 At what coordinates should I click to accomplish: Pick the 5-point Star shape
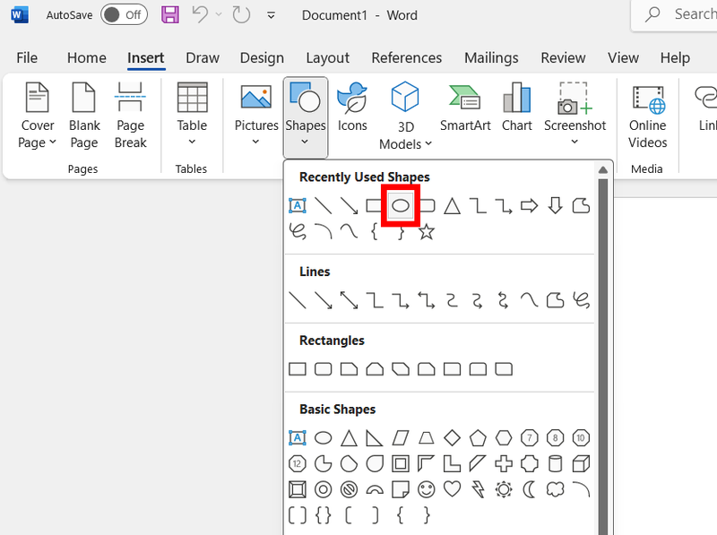click(427, 232)
